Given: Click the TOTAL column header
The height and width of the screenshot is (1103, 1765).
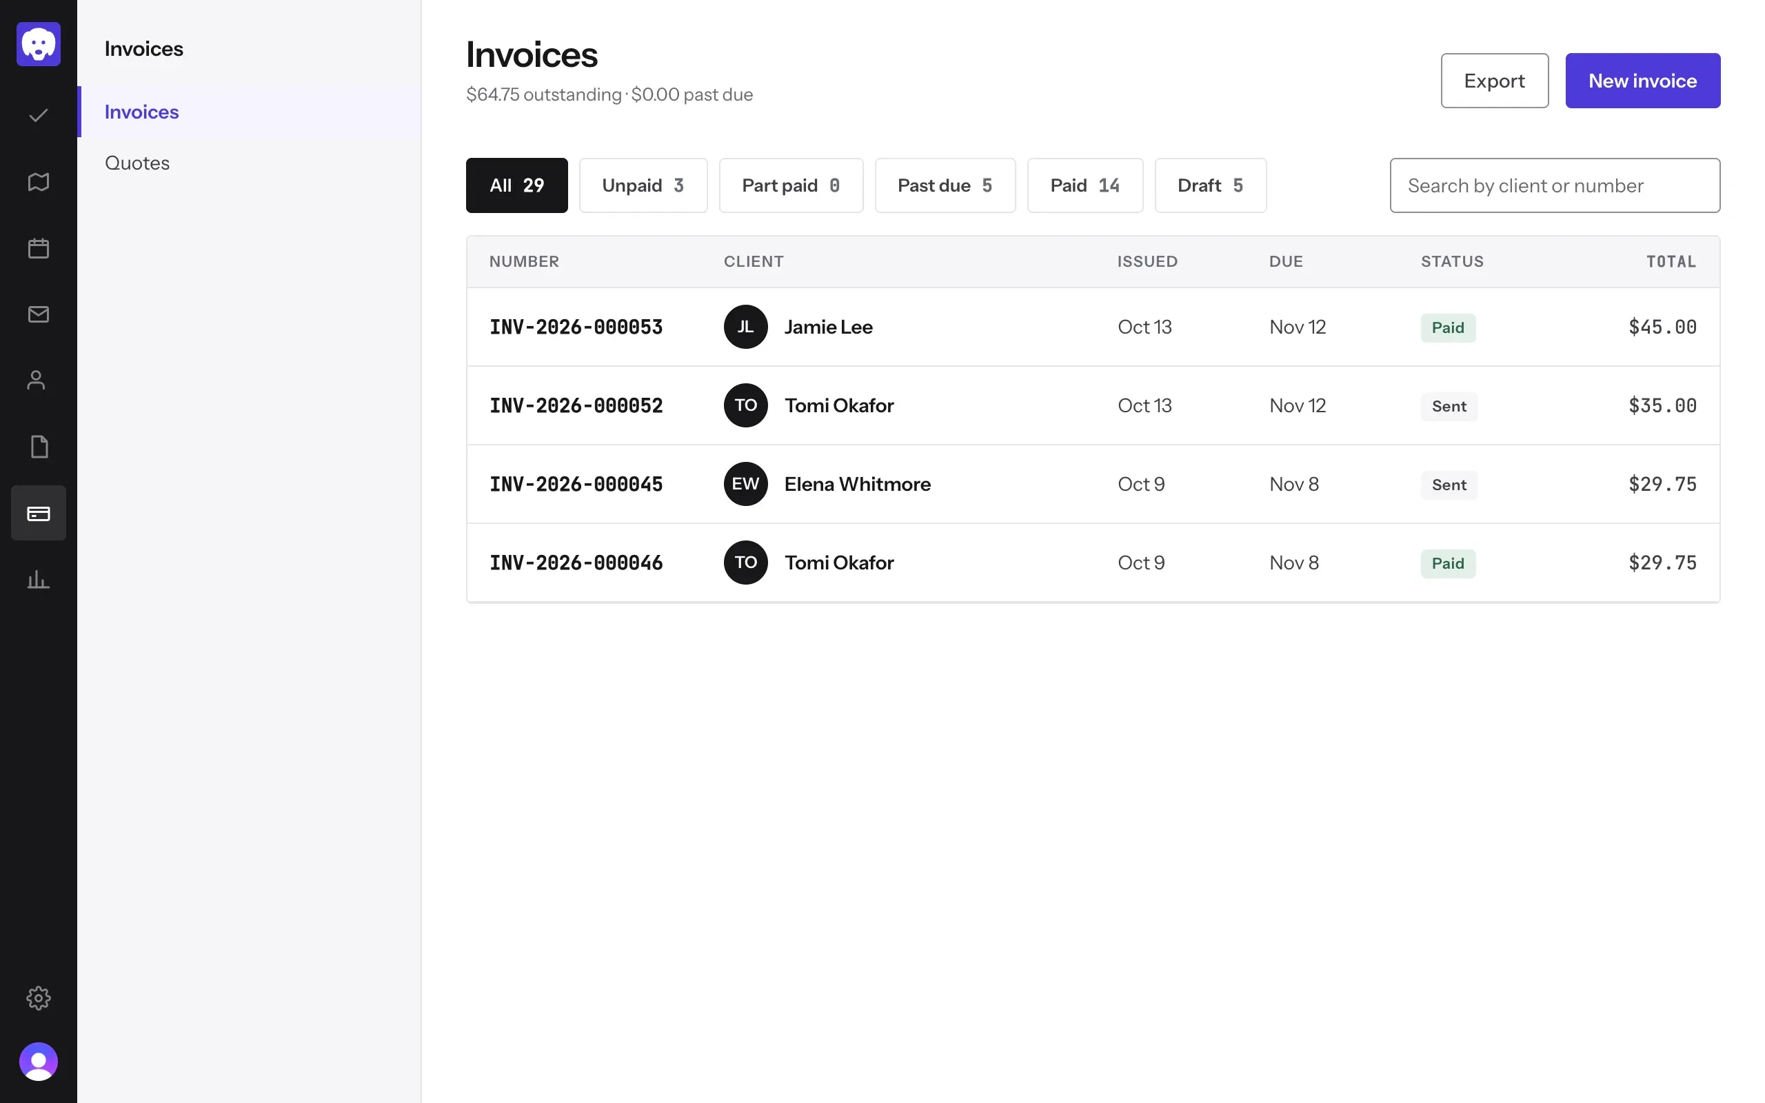Looking at the screenshot, I should point(1671,261).
